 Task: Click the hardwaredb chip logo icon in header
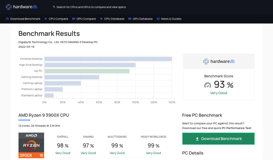coord(9,7)
